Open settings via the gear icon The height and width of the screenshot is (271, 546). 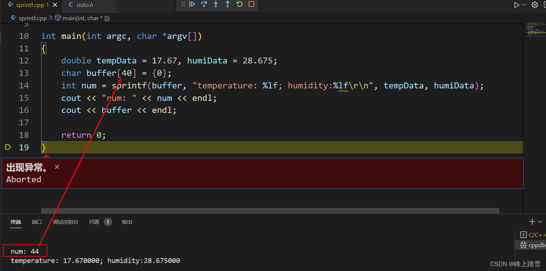pyautogui.click(x=535, y=5)
